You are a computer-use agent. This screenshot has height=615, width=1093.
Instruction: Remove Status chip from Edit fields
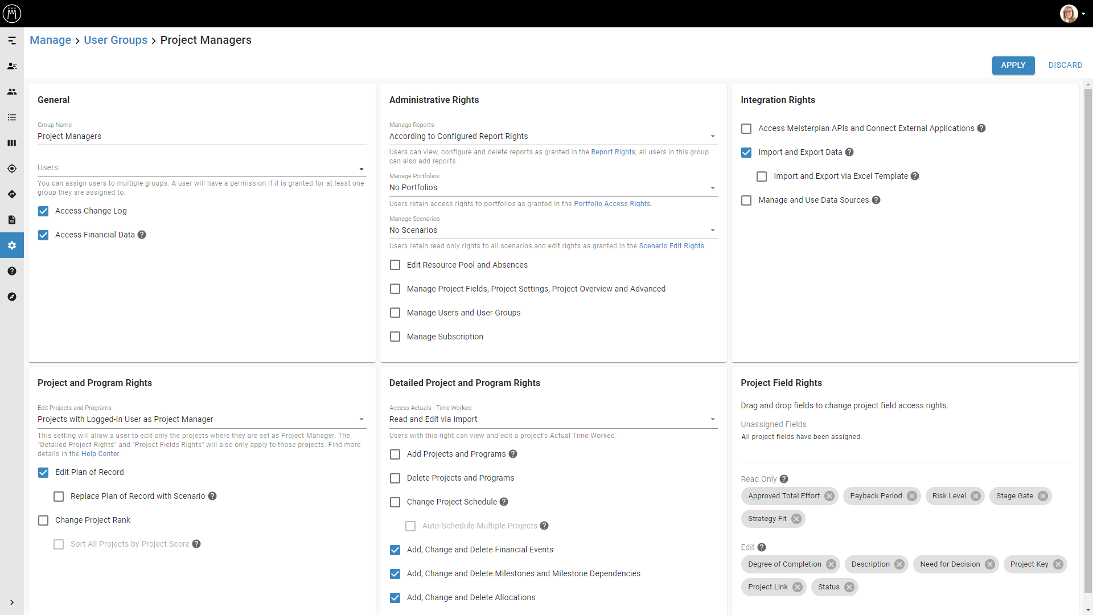pyautogui.click(x=849, y=587)
